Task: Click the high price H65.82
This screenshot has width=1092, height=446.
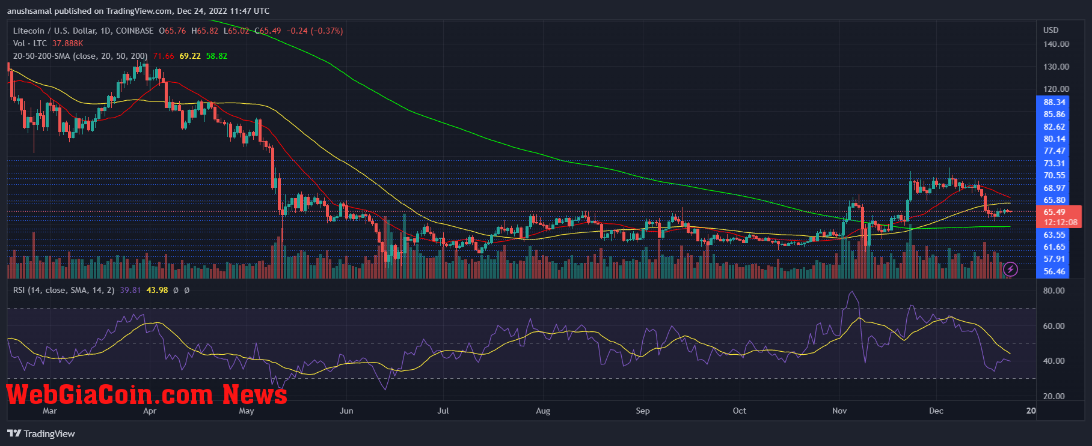Action: click(204, 31)
